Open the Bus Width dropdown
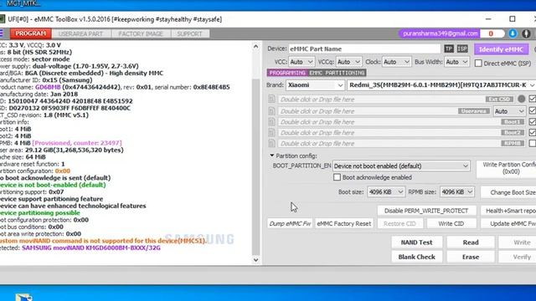 tap(456, 62)
